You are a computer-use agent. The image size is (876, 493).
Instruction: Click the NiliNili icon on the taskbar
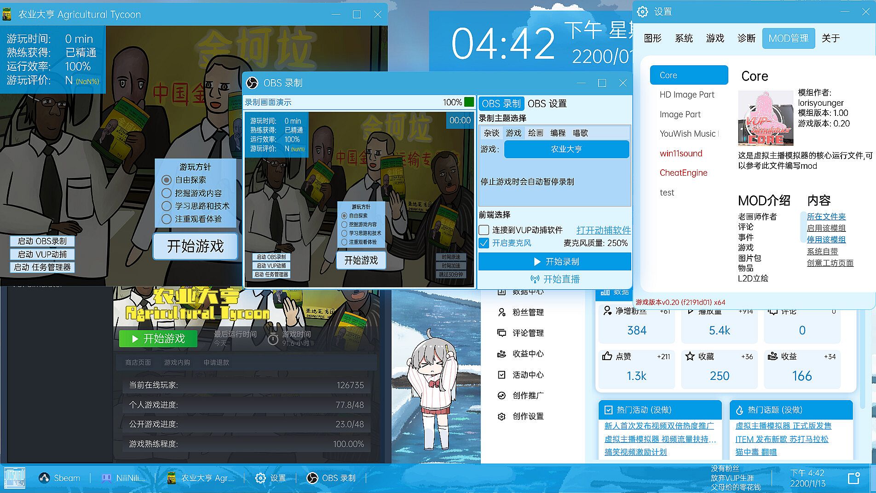click(x=106, y=478)
